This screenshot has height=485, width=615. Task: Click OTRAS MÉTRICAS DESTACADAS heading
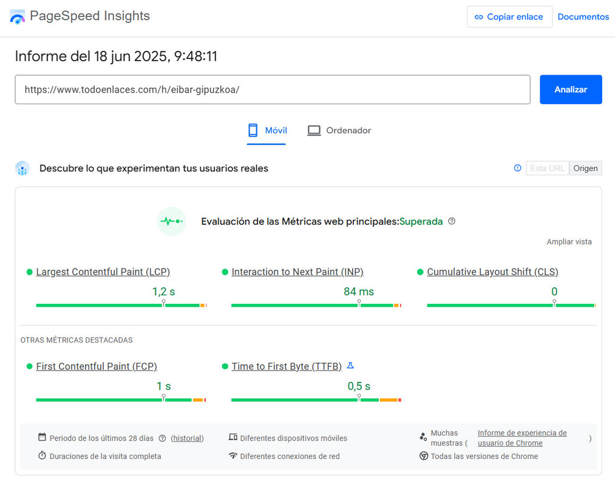coord(76,340)
